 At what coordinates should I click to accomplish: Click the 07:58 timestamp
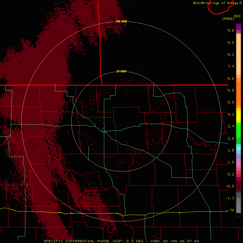click(193, 241)
